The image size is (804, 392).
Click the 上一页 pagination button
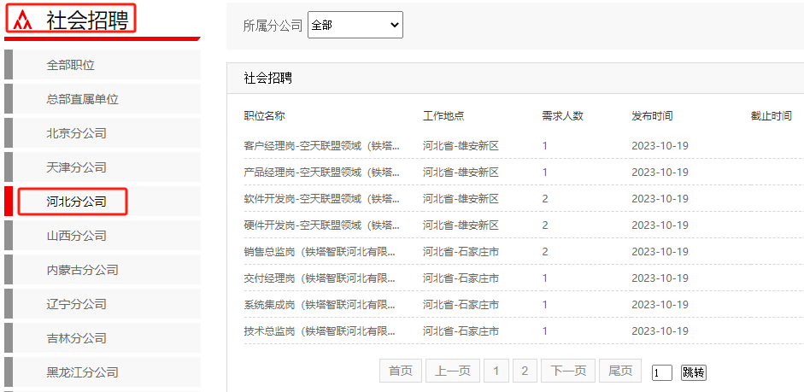(x=453, y=371)
